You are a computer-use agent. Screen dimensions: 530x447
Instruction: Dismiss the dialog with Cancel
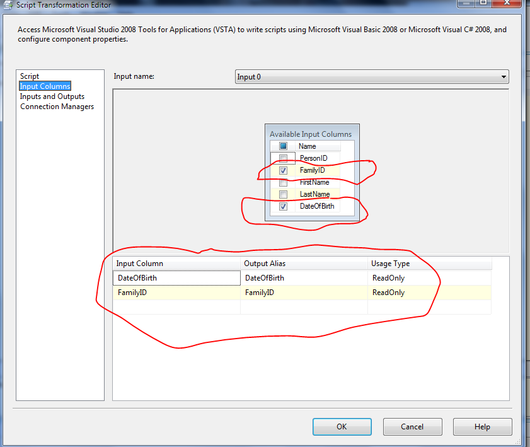click(412, 426)
